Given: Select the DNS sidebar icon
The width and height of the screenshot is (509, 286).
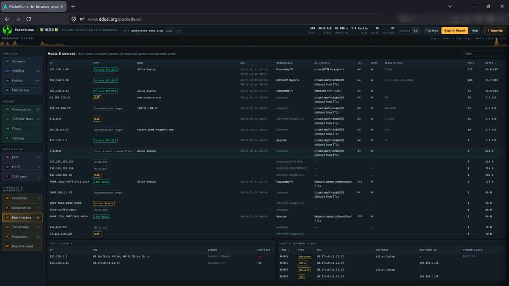Looking at the screenshot, I should [x=7, y=157].
